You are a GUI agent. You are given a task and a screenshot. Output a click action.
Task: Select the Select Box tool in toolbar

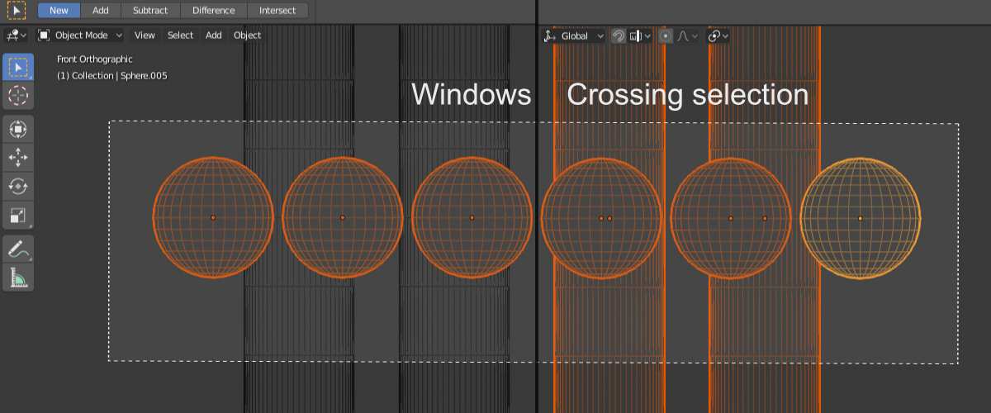click(x=18, y=68)
